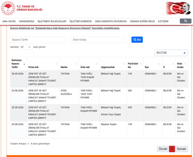
Task: Open GIDA KAMUOYU DUYURUSU menu item
Action: coord(111,21)
